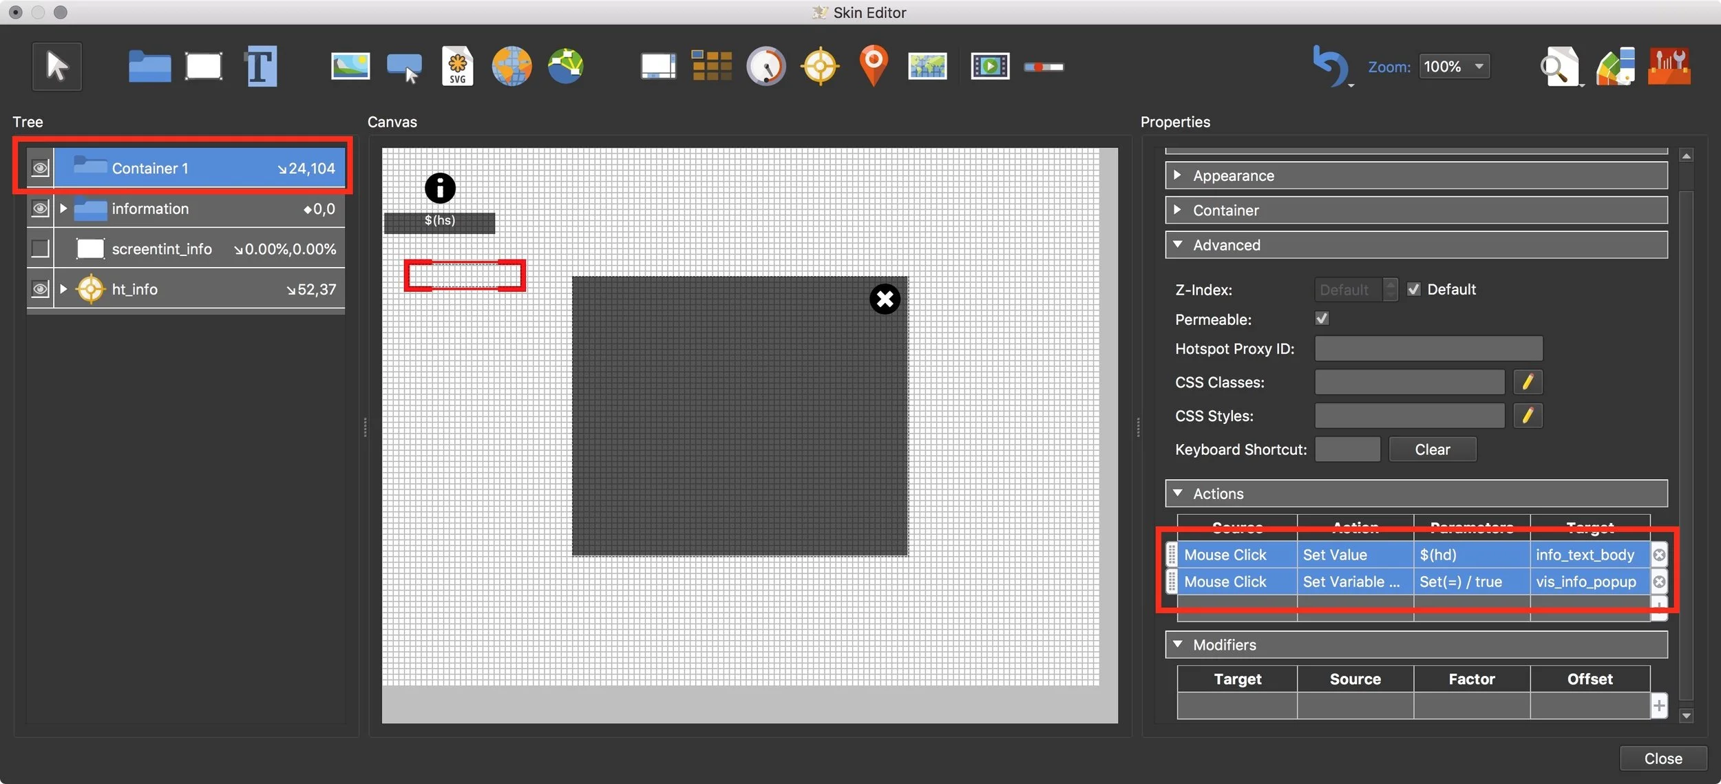Click the undo arrow

[x=1329, y=66]
